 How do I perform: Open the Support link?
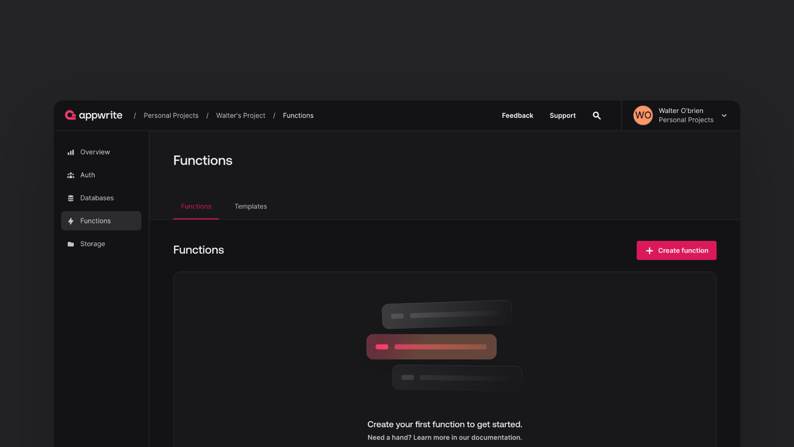[x=562, y=115]
